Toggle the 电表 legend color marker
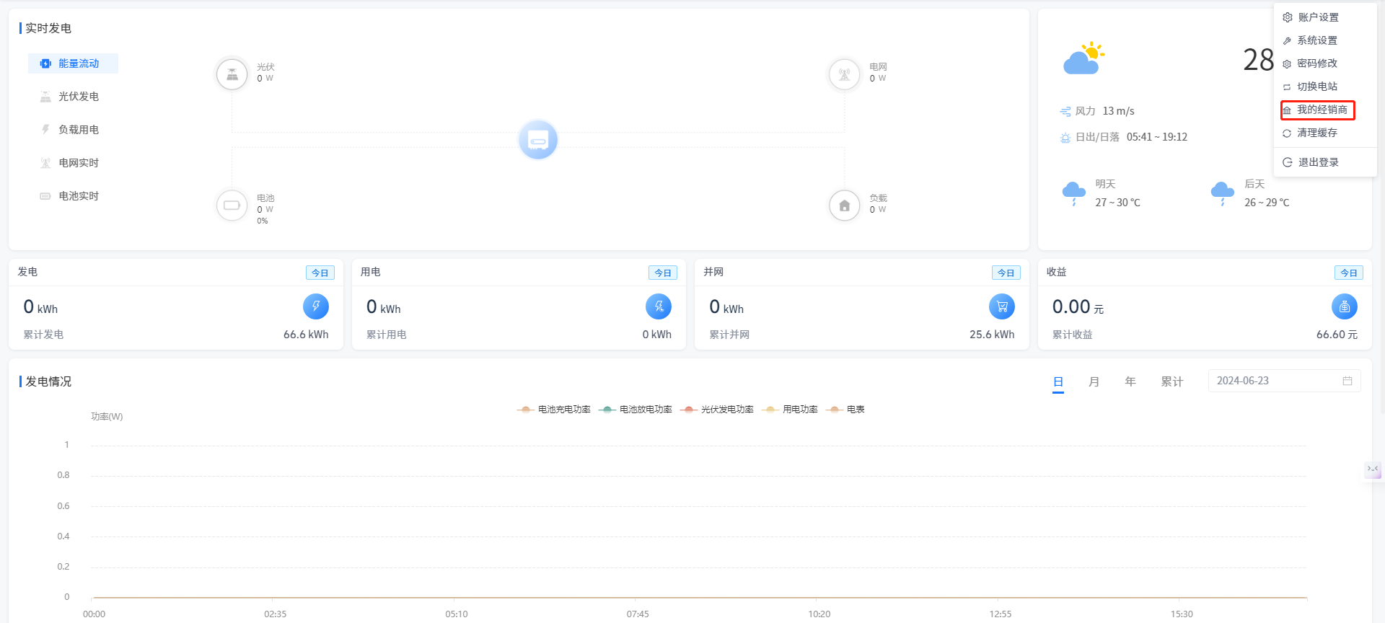The image size is (1385, 623). pyautogui.click(x=835, y=410)
